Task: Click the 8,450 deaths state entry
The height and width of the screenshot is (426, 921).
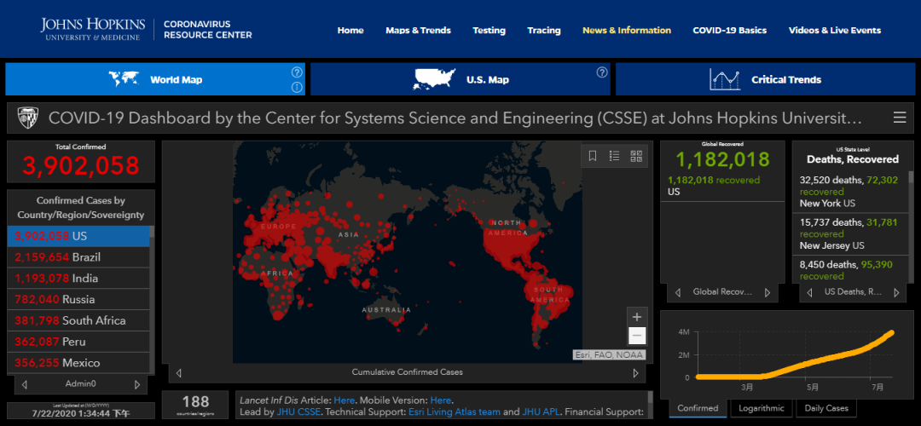Action: point(849,270)
